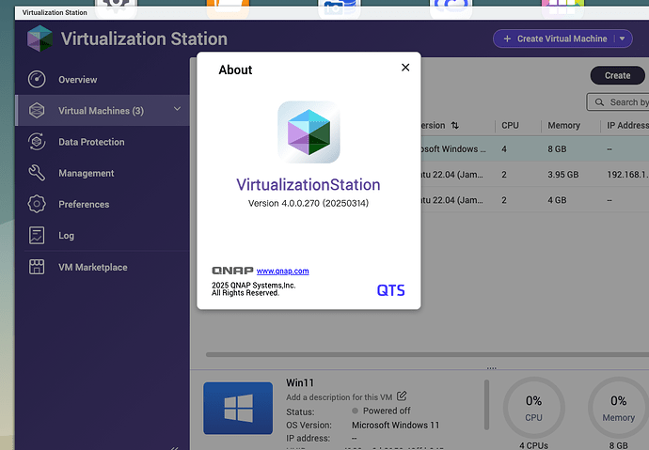Viewport: 649px width, 450px height.
Task: Click the Preferences gear icon
Action: (x=37, y=204)
